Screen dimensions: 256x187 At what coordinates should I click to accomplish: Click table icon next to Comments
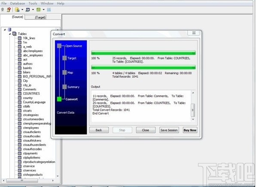pos(20,89)
